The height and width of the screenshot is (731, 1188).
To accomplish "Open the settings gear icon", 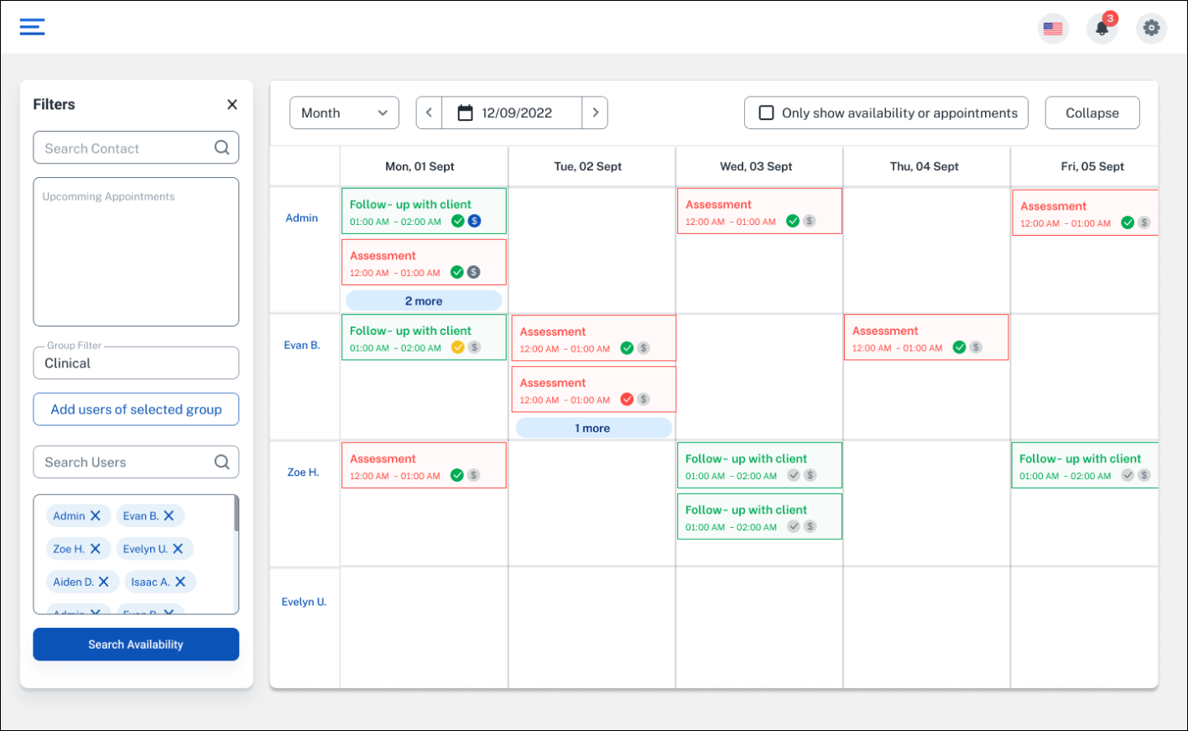I will click(1151, 28).
